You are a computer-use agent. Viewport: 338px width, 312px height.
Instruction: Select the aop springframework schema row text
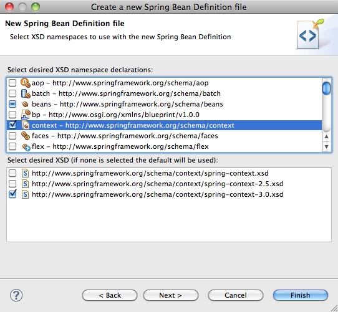tap(120, 83)
